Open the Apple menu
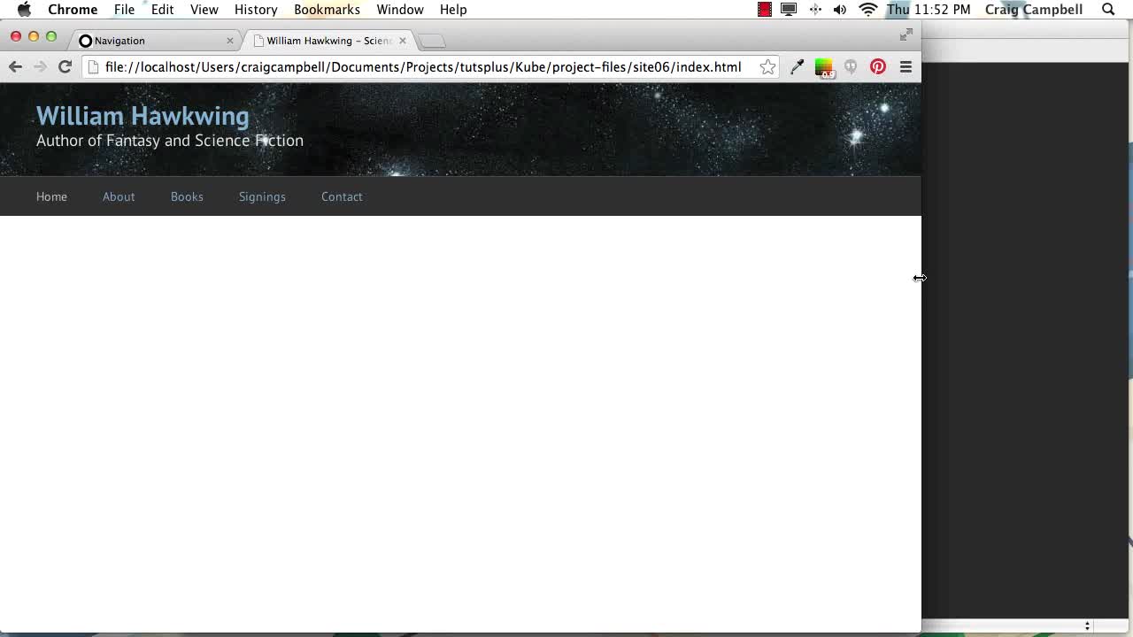This screenshot has width=1133, height=637. click(x=24, y=10)
